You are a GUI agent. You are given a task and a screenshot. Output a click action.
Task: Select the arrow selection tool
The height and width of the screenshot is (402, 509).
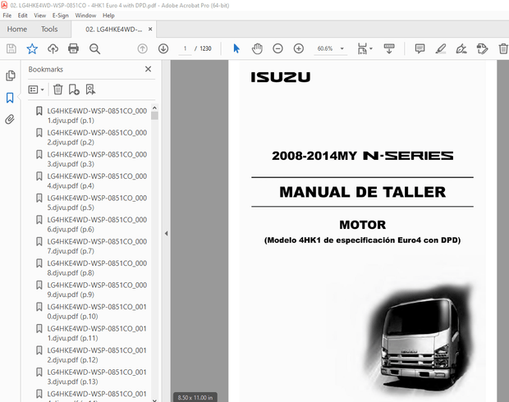coord(236,48)
